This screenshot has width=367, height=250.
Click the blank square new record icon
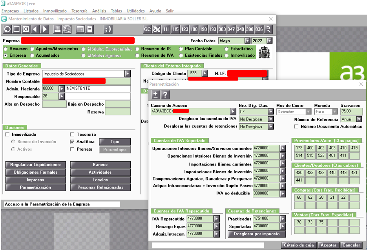(16, 29)
